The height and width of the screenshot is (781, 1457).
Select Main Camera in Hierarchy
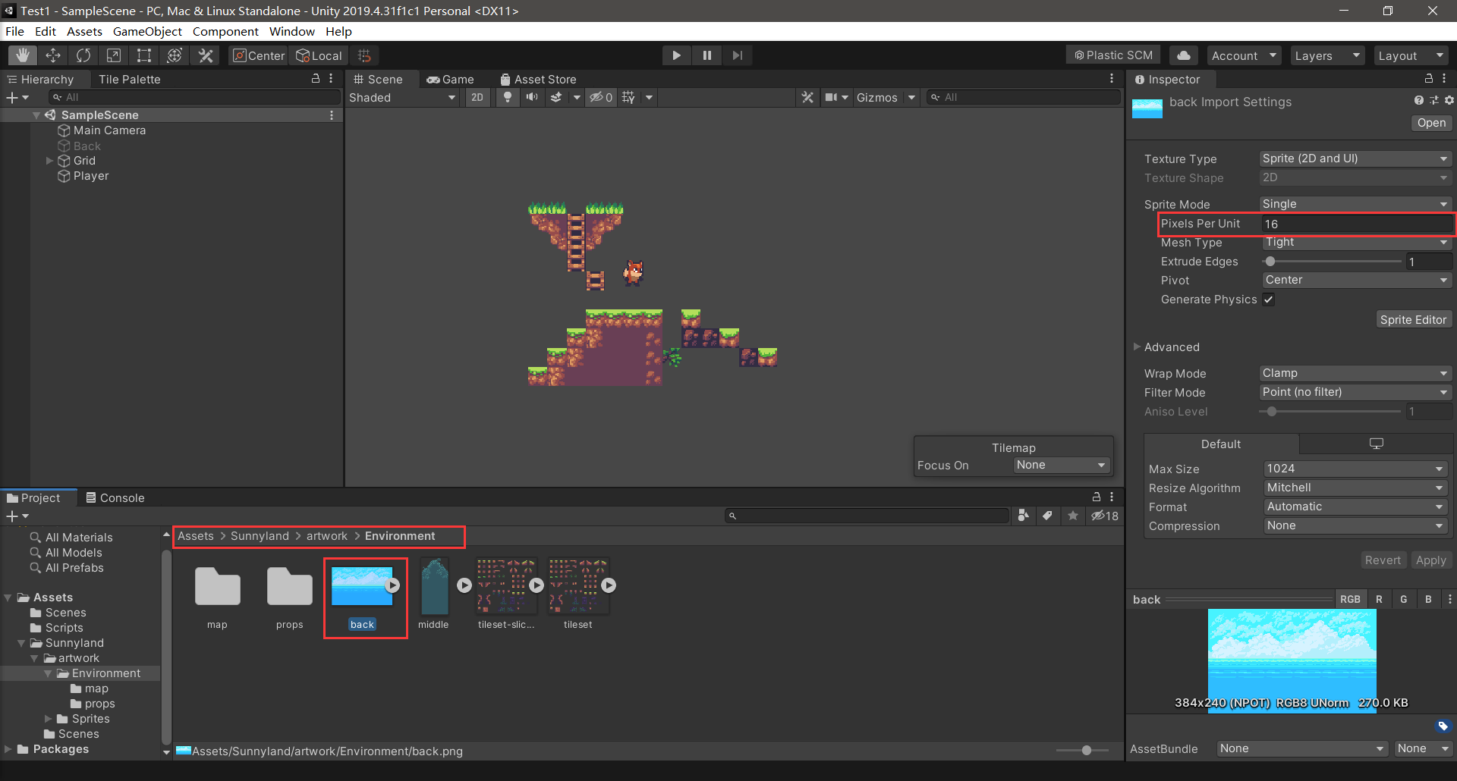click(109, 130)
